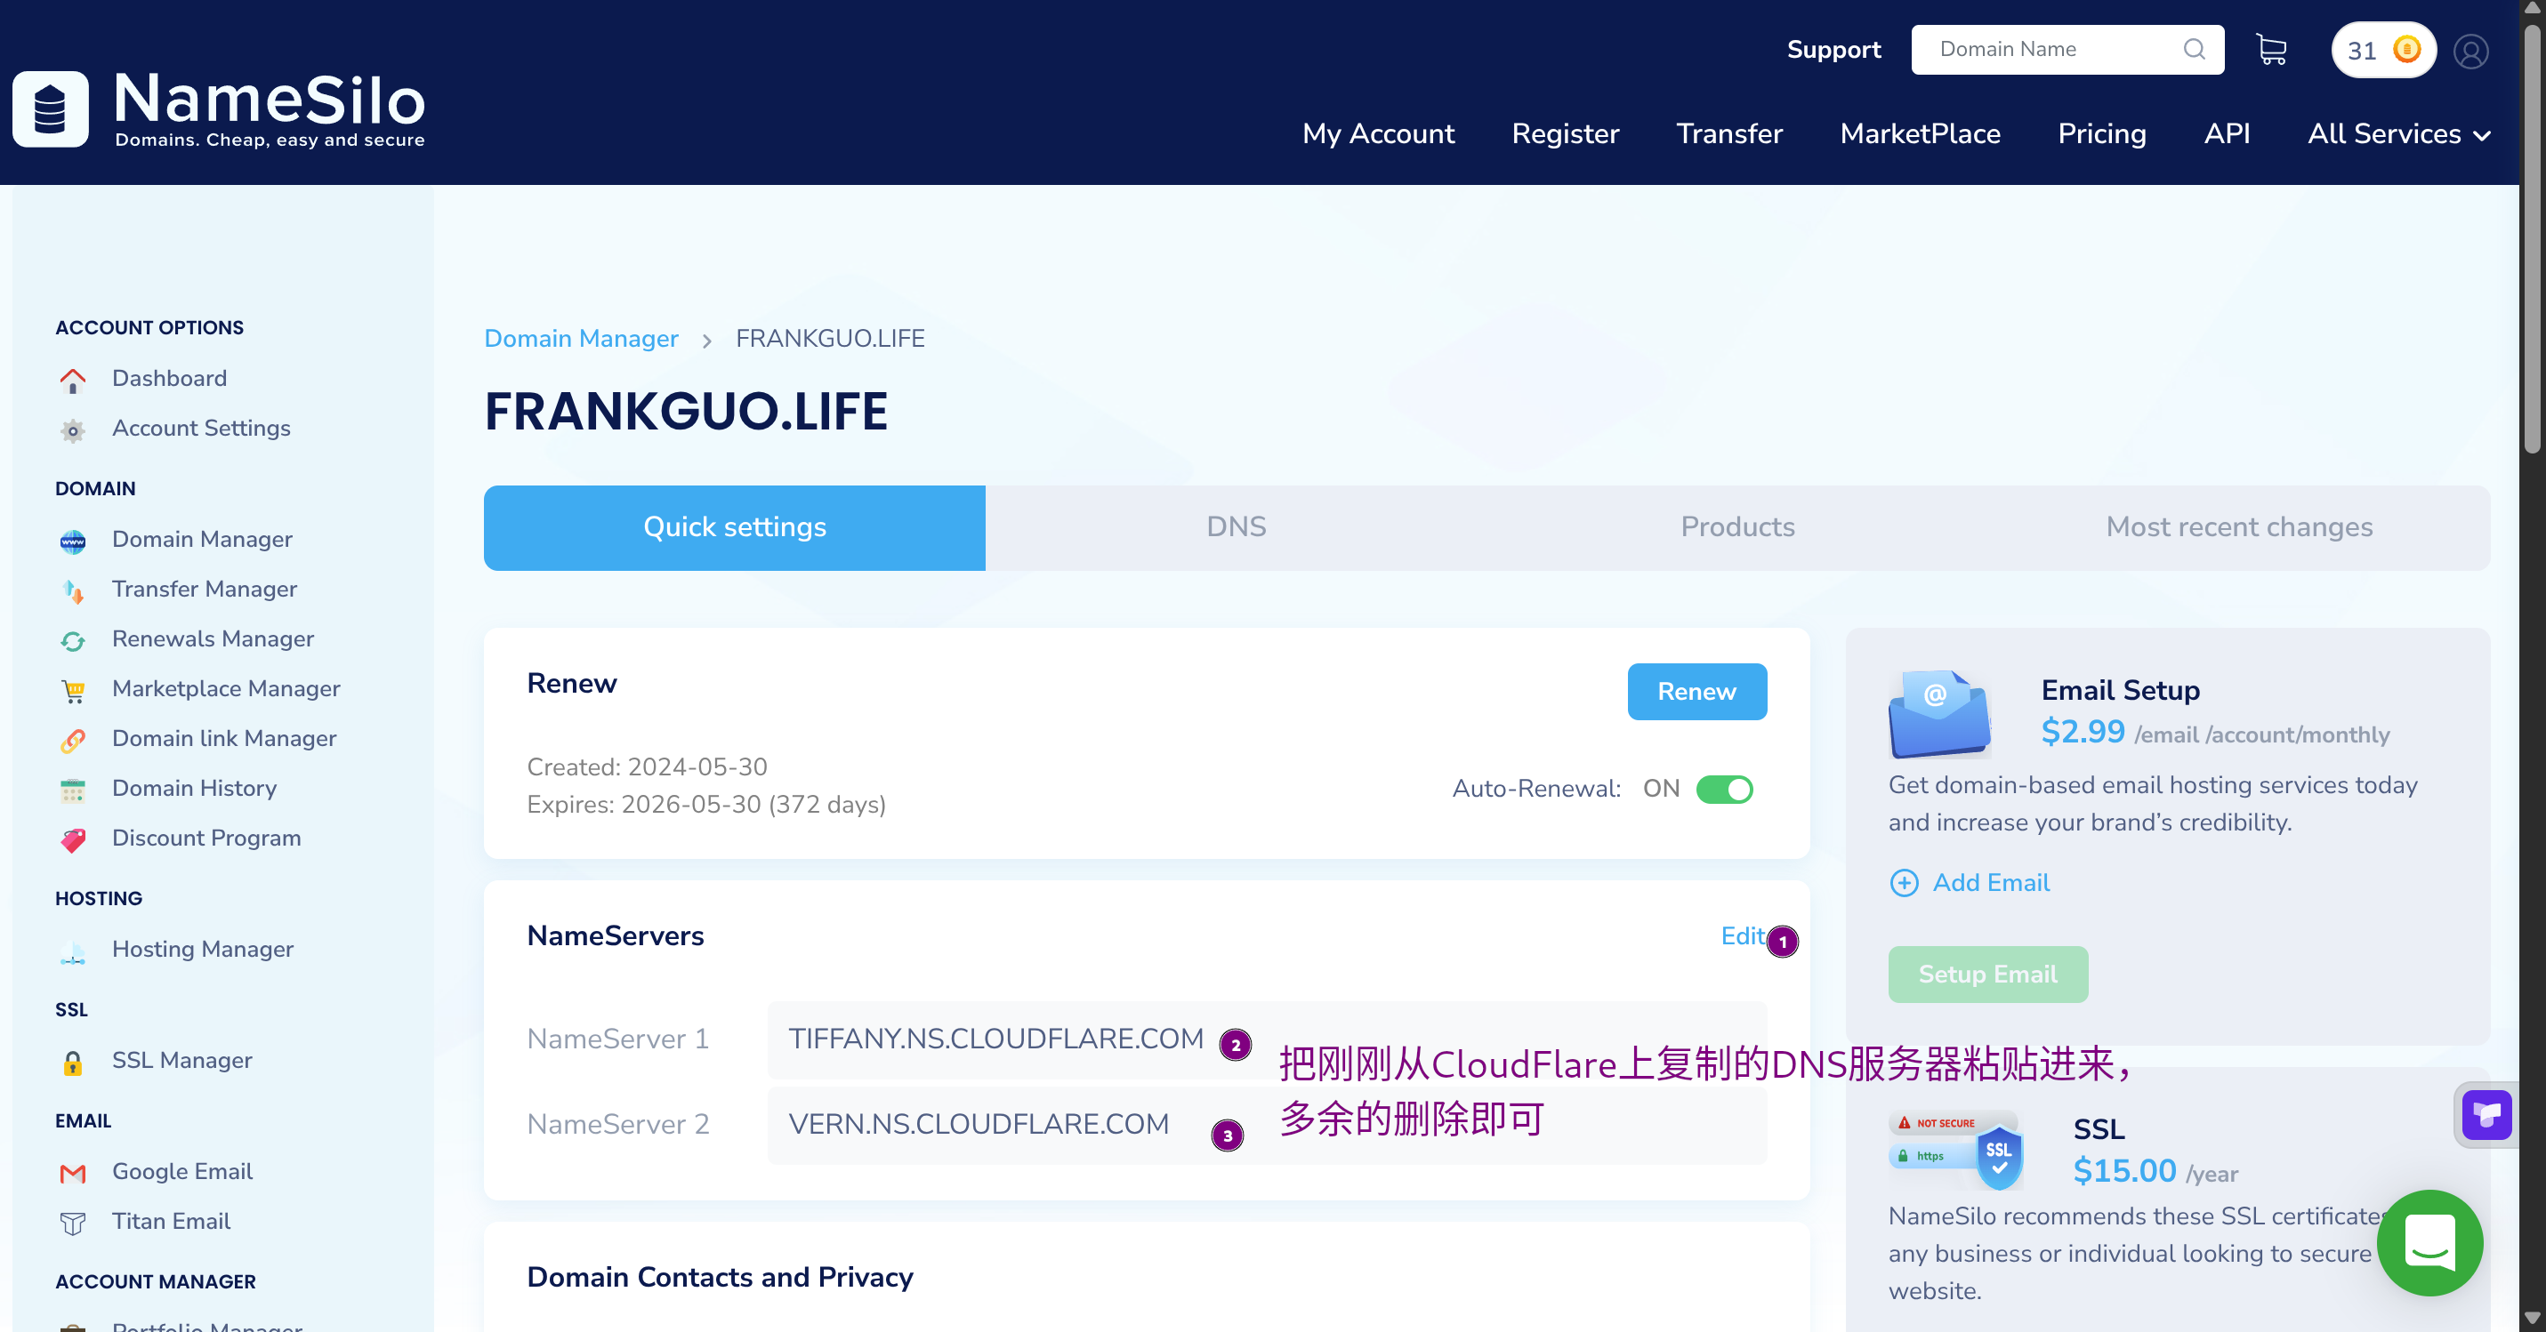Toggle Auto-Renewal switch off

[x=1724, y=790]
